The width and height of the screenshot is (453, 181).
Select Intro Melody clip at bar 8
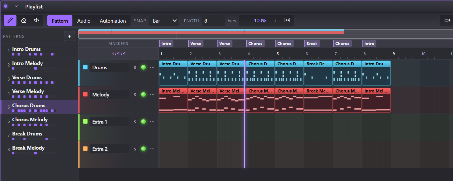(x=376, y=100)
